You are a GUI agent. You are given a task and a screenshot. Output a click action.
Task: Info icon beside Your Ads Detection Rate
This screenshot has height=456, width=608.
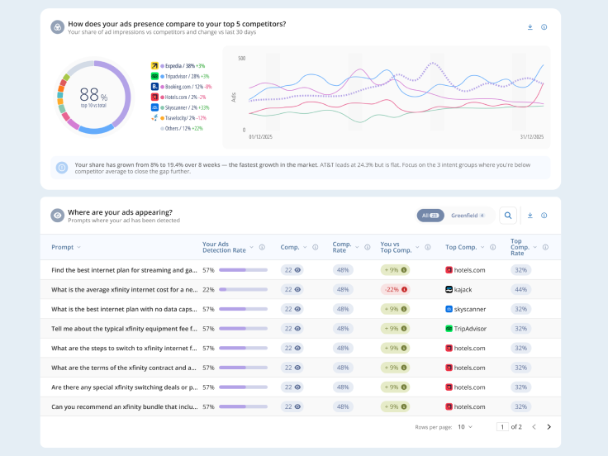click(262, 247)
